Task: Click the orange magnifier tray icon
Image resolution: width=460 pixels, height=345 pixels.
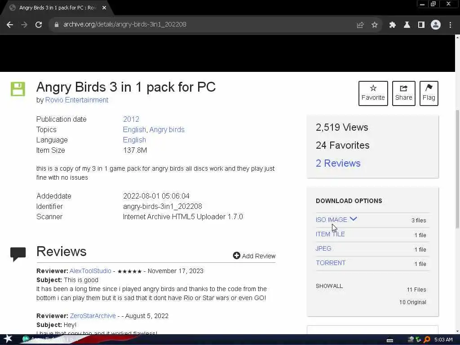Action: (427, 340)
